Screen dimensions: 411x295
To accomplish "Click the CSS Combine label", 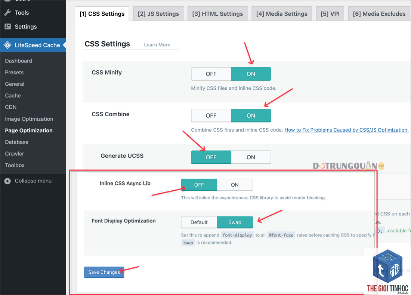I will coord(110,114).
